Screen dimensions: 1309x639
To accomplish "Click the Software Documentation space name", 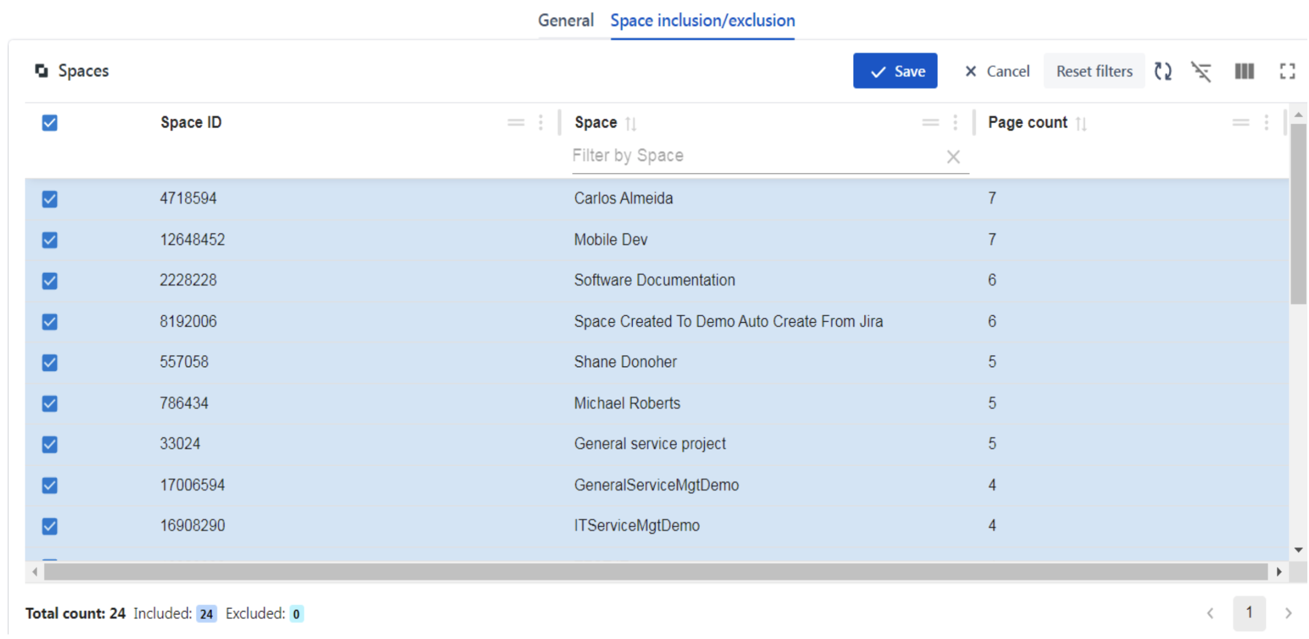I will coord(654,280).
